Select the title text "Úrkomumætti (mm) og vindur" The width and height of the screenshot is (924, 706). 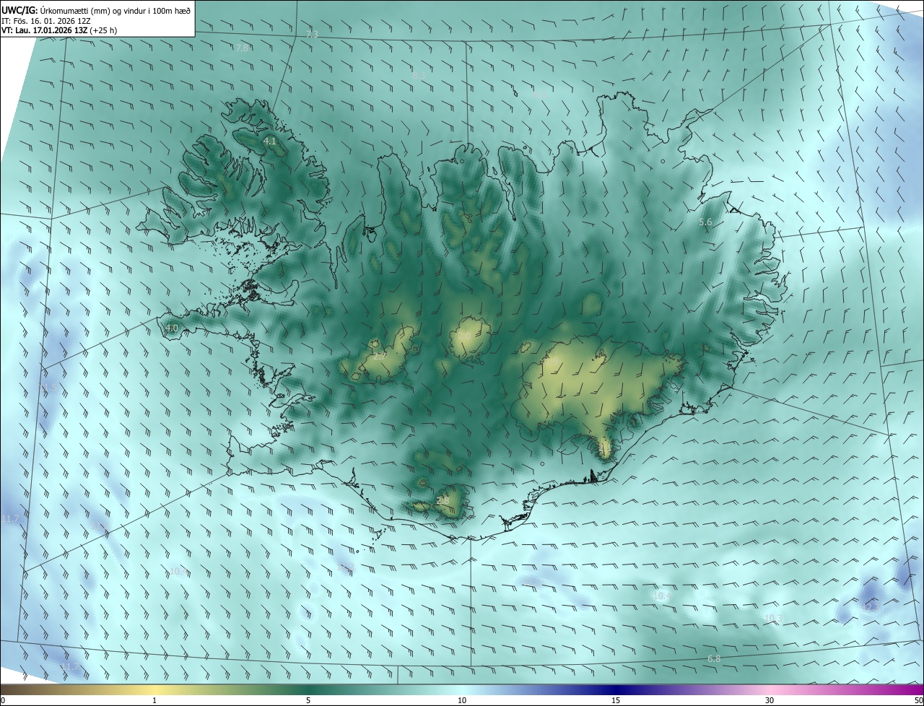[x=93, y=9]
